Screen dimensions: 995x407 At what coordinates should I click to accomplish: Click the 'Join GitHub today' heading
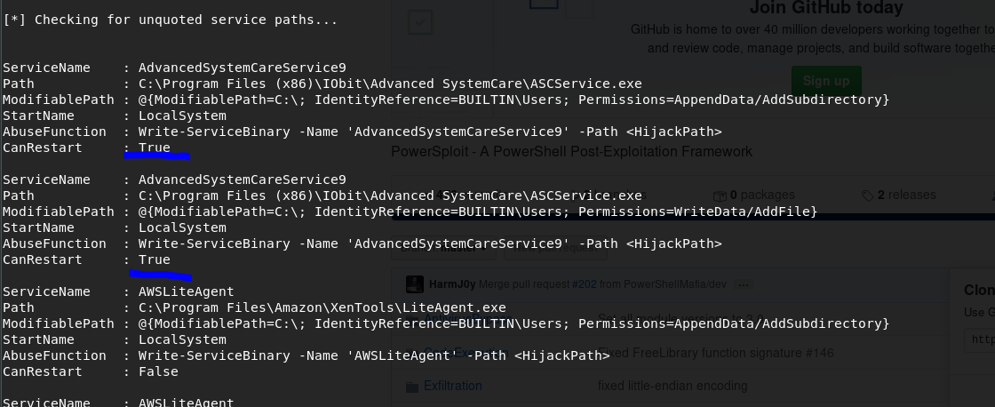pos(826,8)
